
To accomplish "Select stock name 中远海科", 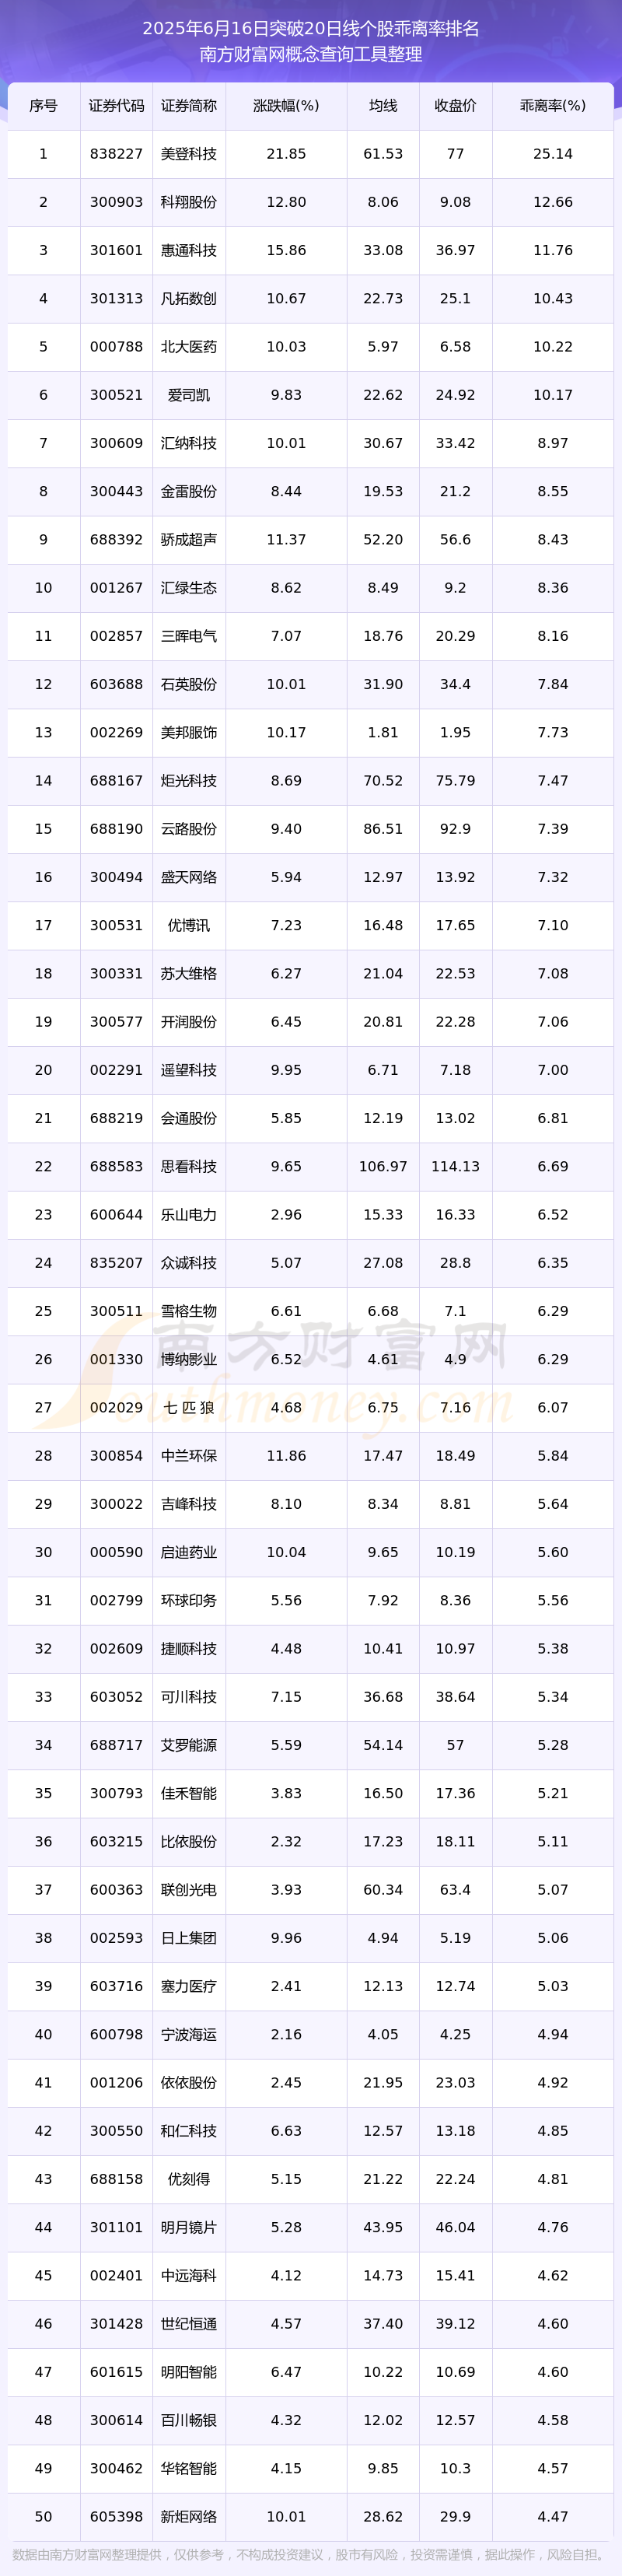I will (189, 2275).
